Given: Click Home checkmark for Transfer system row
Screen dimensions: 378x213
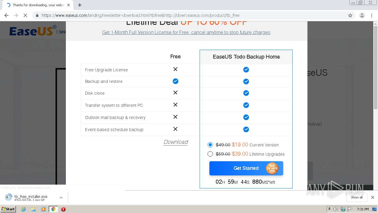Looking at the screenshot, I should [x=246, y=105].
